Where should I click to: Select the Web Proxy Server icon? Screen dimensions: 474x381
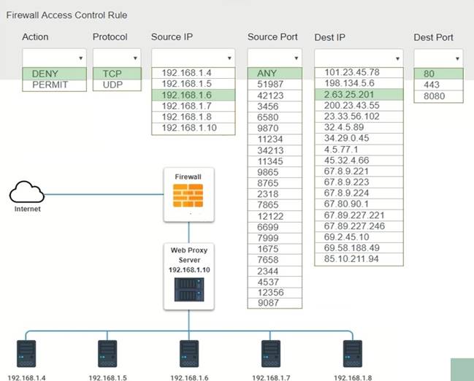click(188, 291)
